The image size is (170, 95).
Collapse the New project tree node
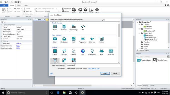point(137,22)
